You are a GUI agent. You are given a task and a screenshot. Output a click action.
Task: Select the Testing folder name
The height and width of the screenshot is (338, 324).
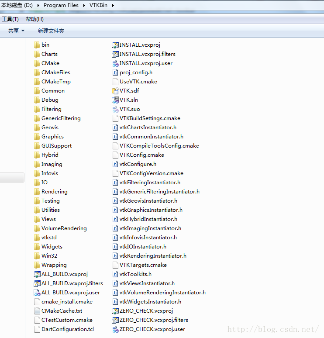tap(51, 201)
